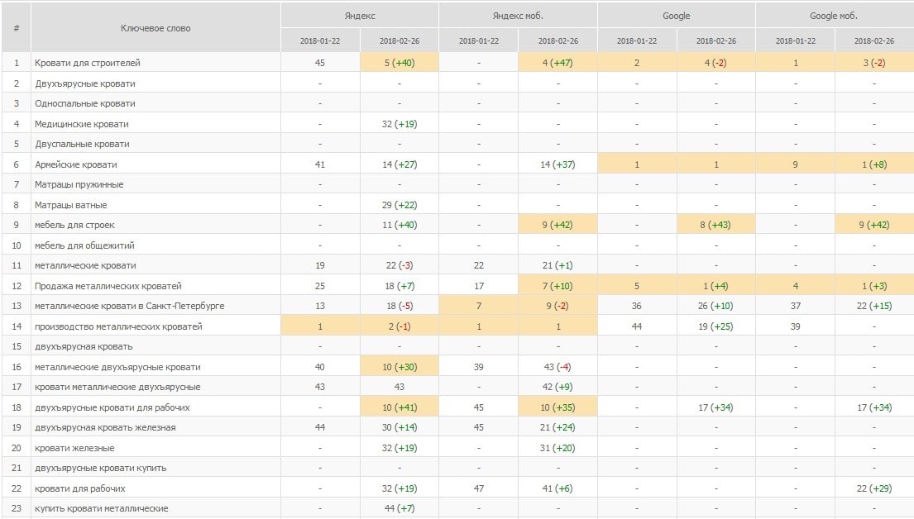Image resolution: width=914 pixels, height=519 pixels.
Task: Select keyword "Продажа металлических кроватей"
Action: 108,286
